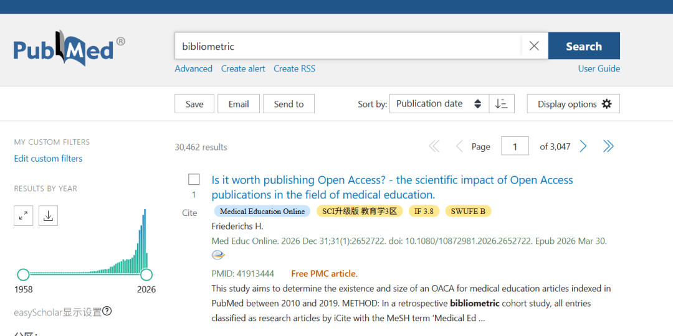This screenshot has height=336, width=673.
Task: Open Display options gear button
Action: tap(573, 104)
